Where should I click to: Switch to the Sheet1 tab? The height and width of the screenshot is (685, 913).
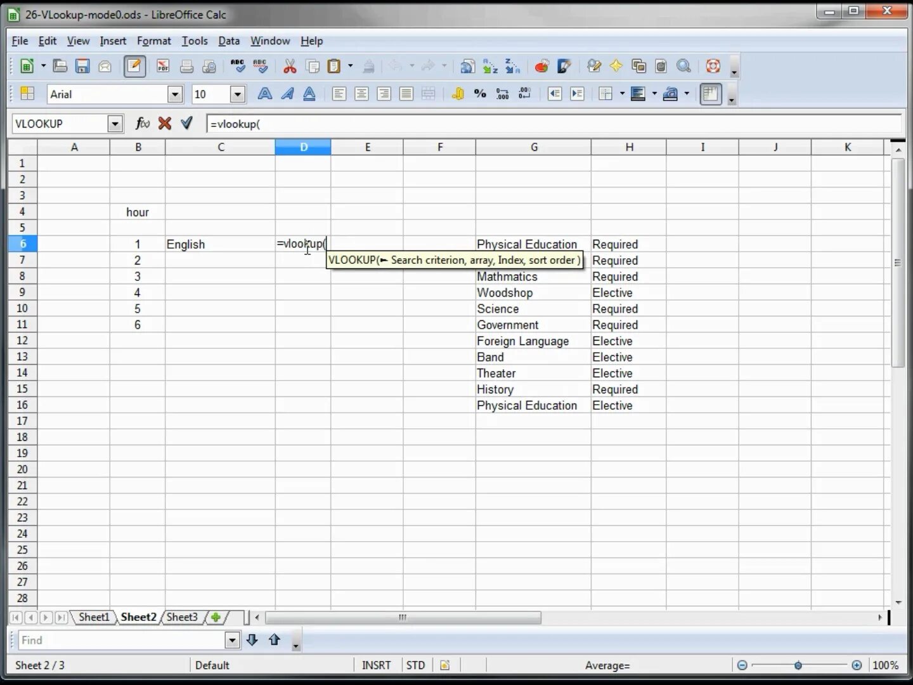point(94,617)
